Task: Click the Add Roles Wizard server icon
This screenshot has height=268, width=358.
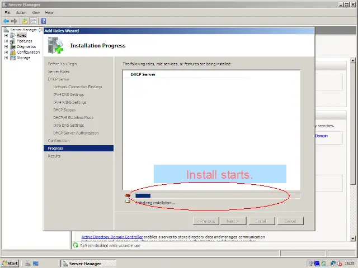Action: click(55, 46)
